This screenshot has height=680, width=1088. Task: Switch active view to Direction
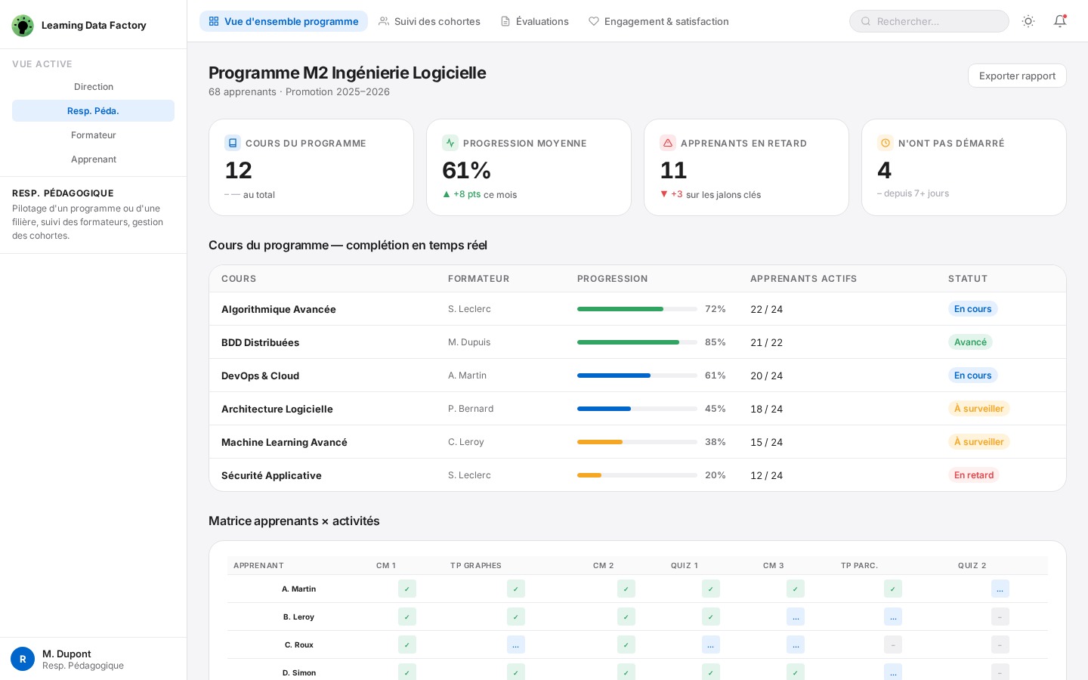coord(94,87)
